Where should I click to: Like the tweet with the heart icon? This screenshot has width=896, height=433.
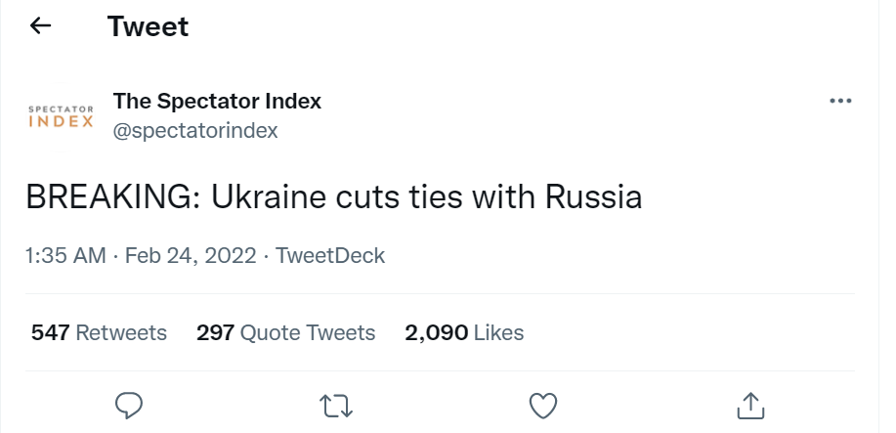542,405
